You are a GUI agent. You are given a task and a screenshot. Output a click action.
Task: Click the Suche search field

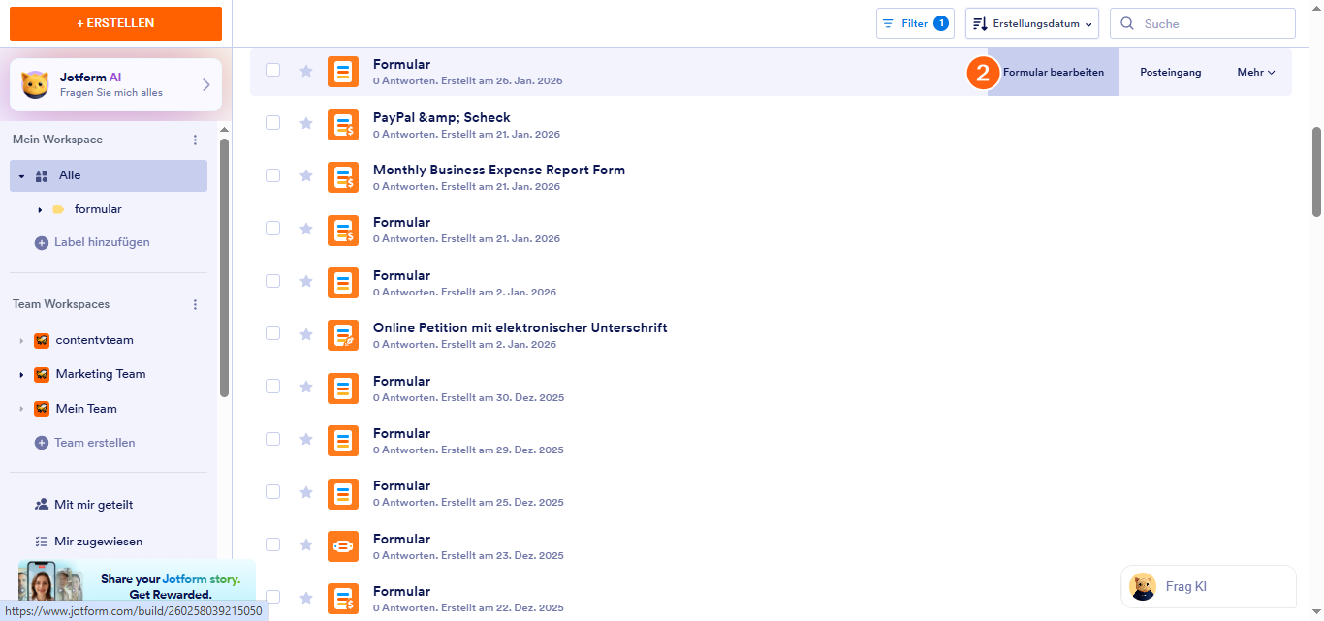pyautogui.click(x=1212, y=23)
